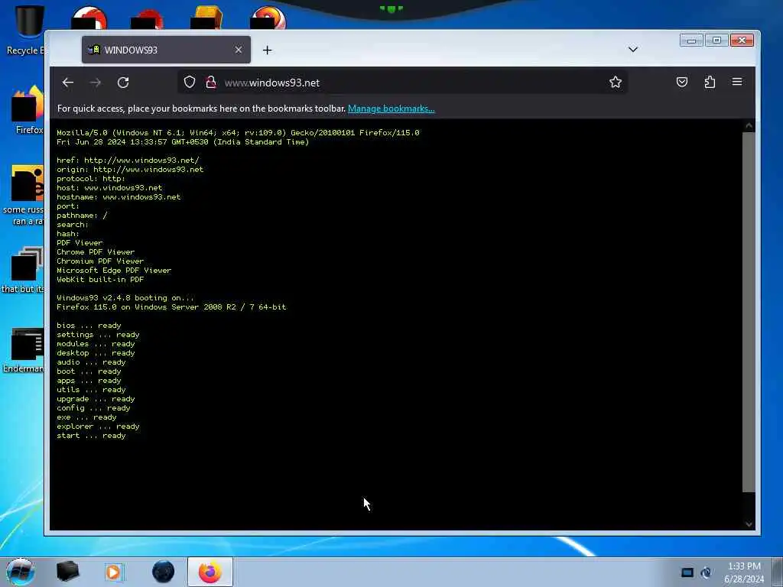Open the Pocket save icon
Screen dimensions: 783x587
[x=681, y=82]
